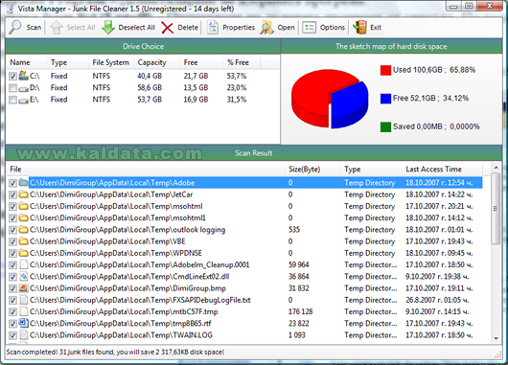Uncheck the WPDNSE row checkbox
This screenshot has width=508, height=365.
[12, 253]
